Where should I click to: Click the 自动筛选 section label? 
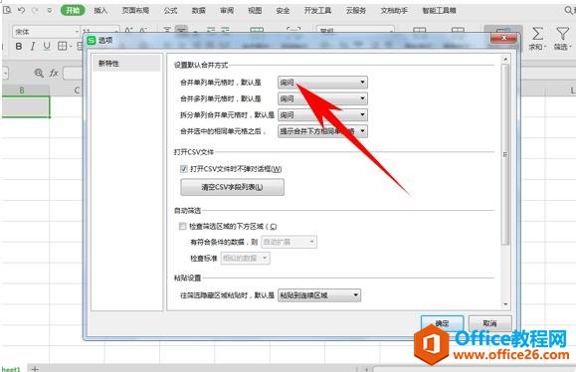point(187,211)
